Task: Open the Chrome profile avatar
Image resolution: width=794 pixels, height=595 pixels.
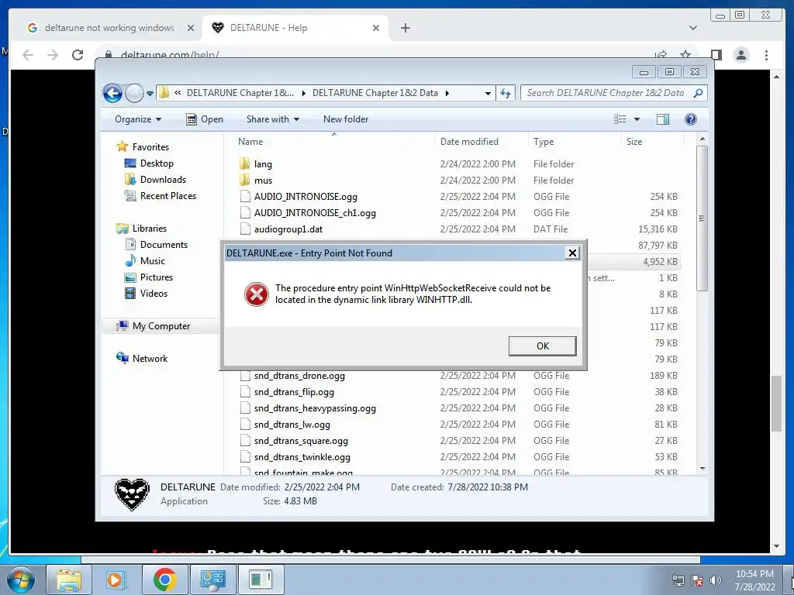Action: (740, 55)
